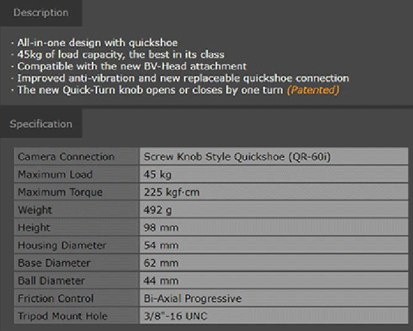This screenshot has width=413, height=331.
Task: Click the Screw Knob Style Quickshoe (QR-60i) value
Action: pyautogui.click(x=237, y=157)
